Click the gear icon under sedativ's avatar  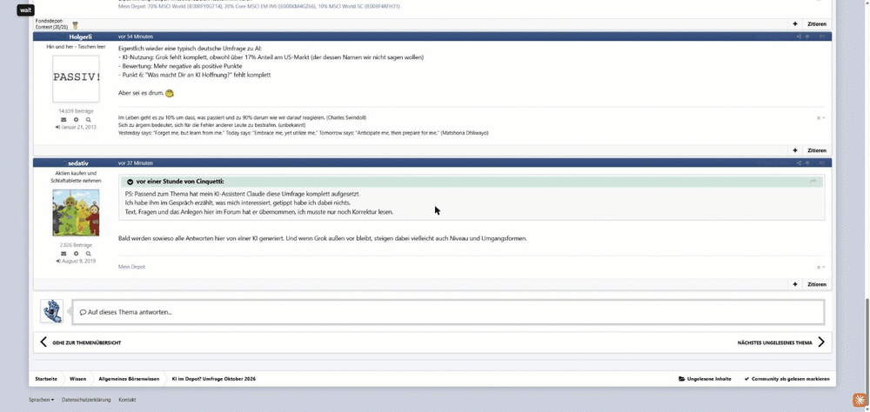click(x=76, y=254)
